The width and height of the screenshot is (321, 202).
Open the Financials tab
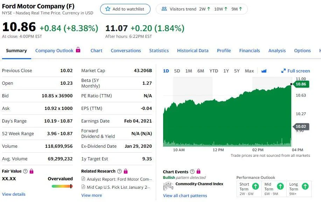pyautogui.click(x=249, y=50)
